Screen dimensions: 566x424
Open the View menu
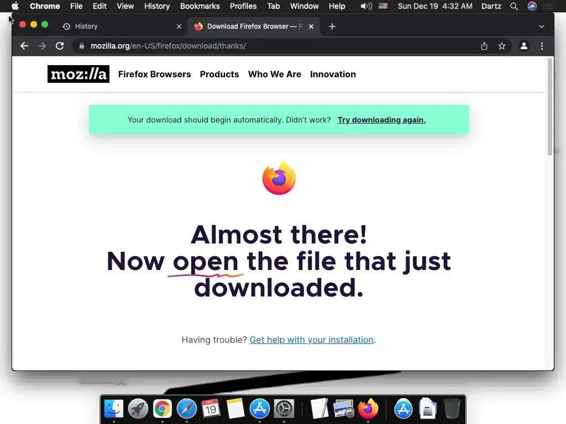point(125,6)
